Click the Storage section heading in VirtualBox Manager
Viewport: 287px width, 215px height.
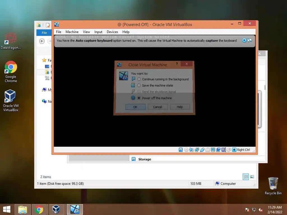(x=145, y=159)
